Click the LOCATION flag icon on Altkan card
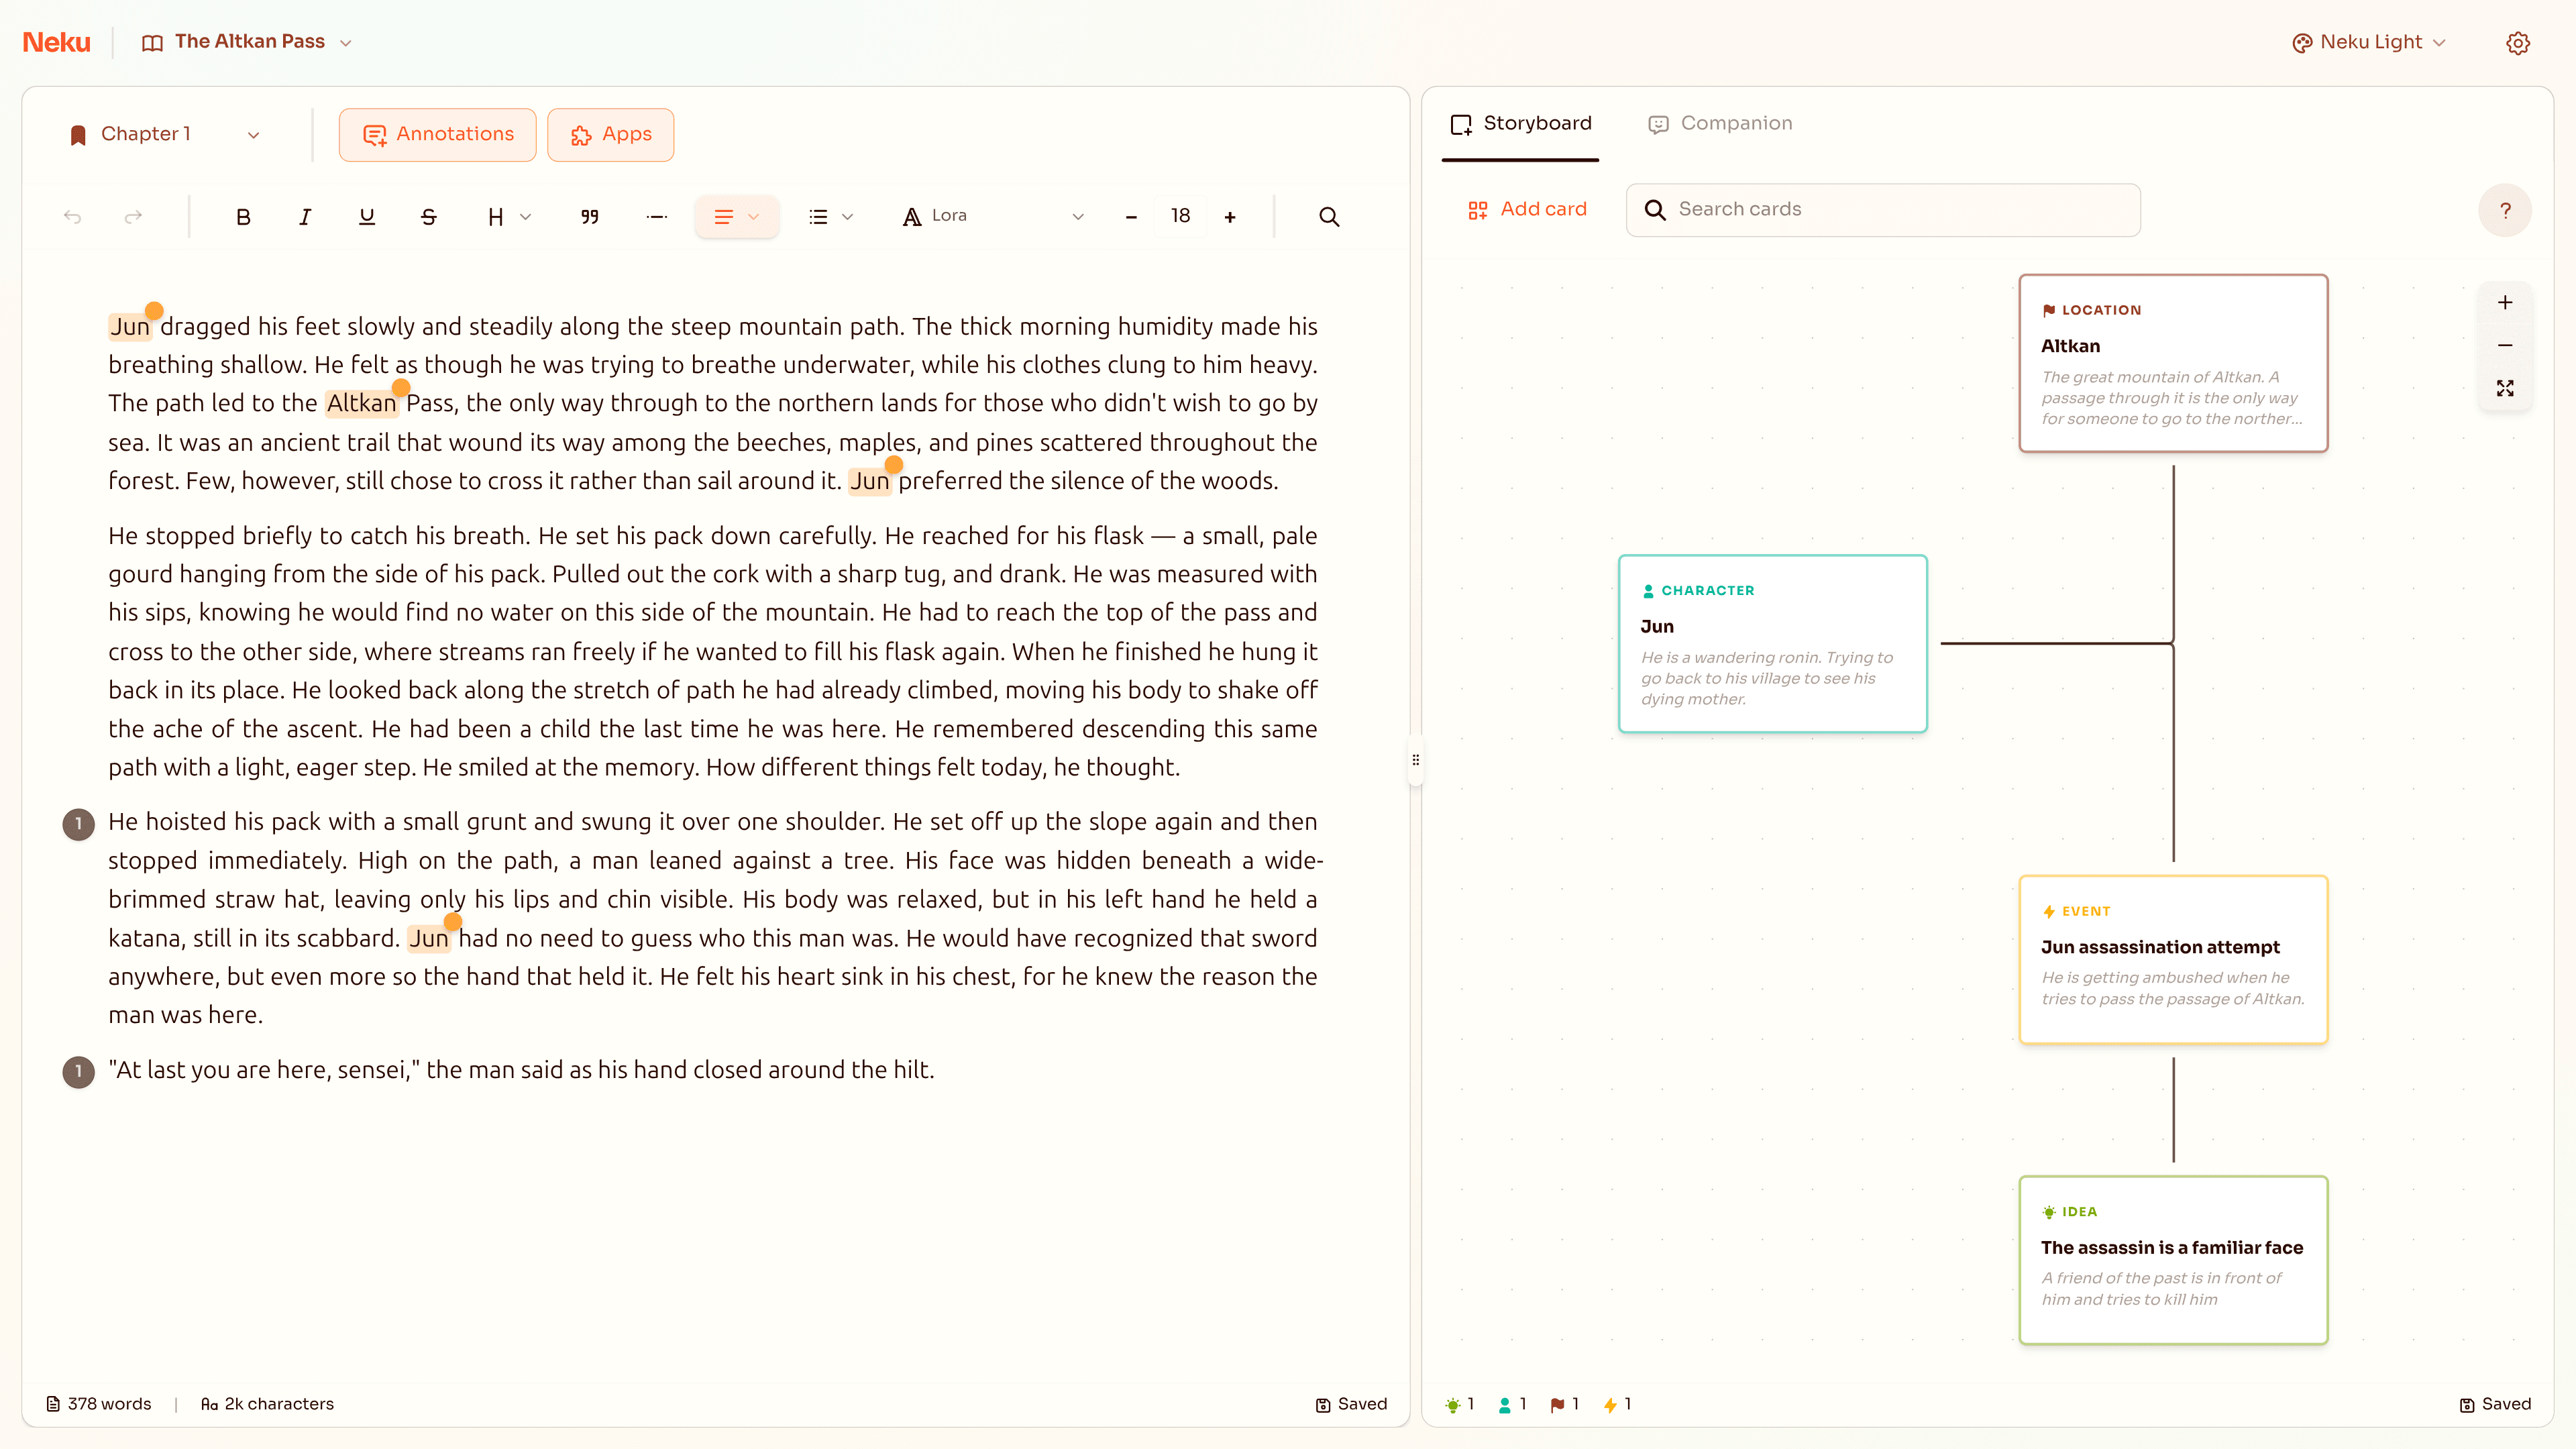Image resolution: width=2576 pixels, height=1449 pixels. tap(2048, 310)
